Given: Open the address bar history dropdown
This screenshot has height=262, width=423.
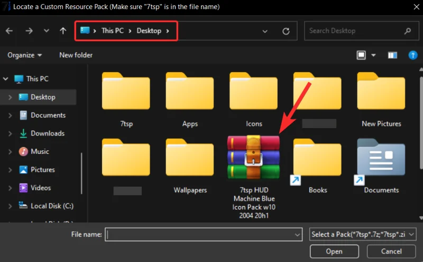Looking at the screenshot, I should pos(265,31).
